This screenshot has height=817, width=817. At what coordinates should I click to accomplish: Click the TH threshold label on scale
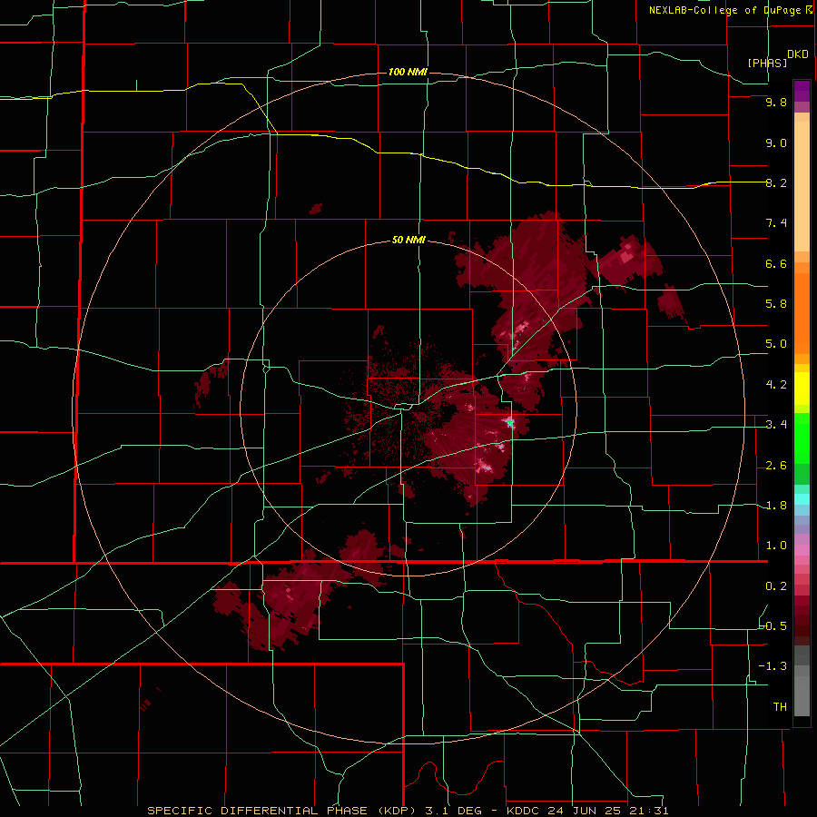click(x=780, y=706)
